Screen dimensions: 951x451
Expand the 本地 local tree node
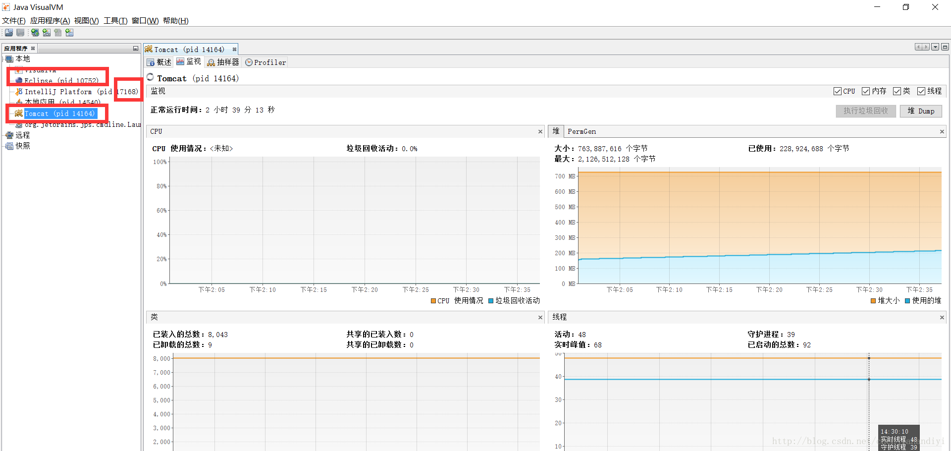pos(3,59)
